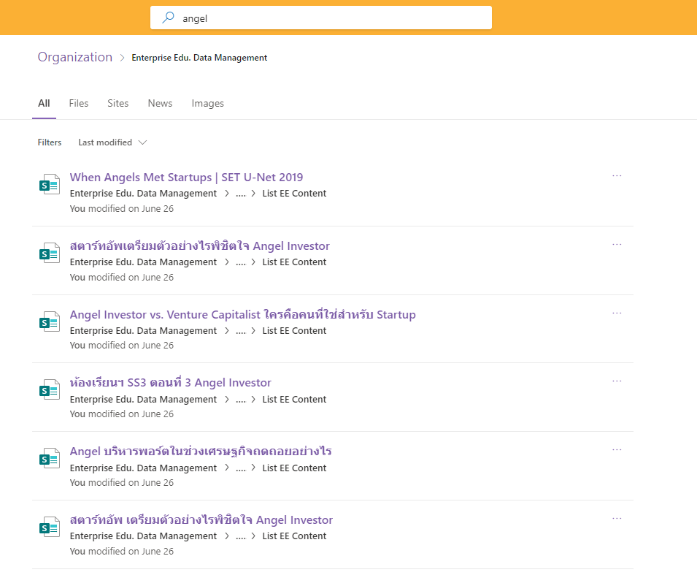Image resolution: width=697 pixels, height=575 pixels.
Task: Expand the Last modified filter dropdown
Action: coord(112,142)
